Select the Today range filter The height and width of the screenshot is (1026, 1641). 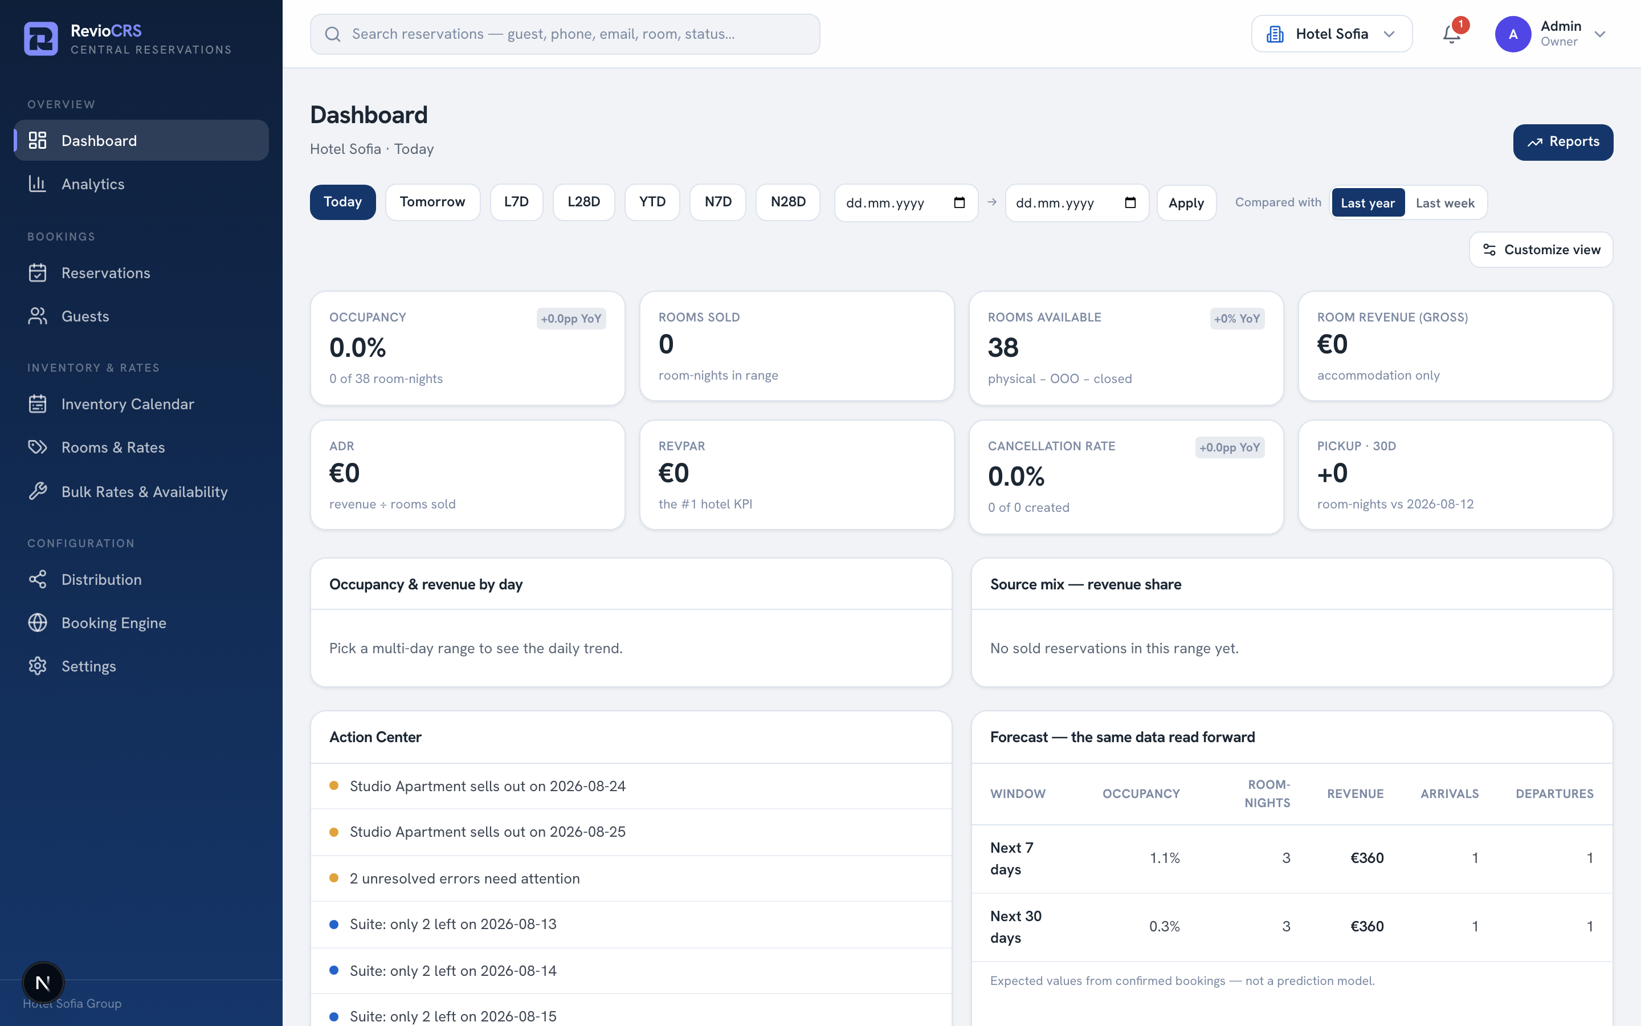342,202
